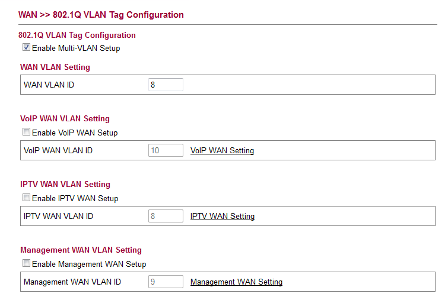Click the Management WAN VLAN ID field

[x=166, y=282]
